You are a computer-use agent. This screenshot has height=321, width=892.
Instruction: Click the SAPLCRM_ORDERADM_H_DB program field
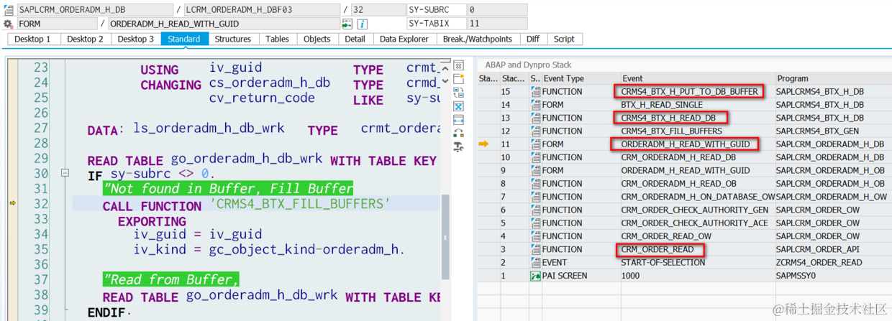pyautogui.click(x=94, y=10)
